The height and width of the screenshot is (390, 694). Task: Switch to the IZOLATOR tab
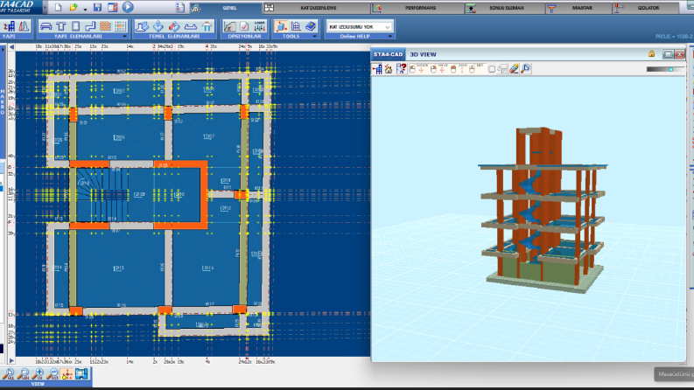pyautogui.click(x=646, y=8)
